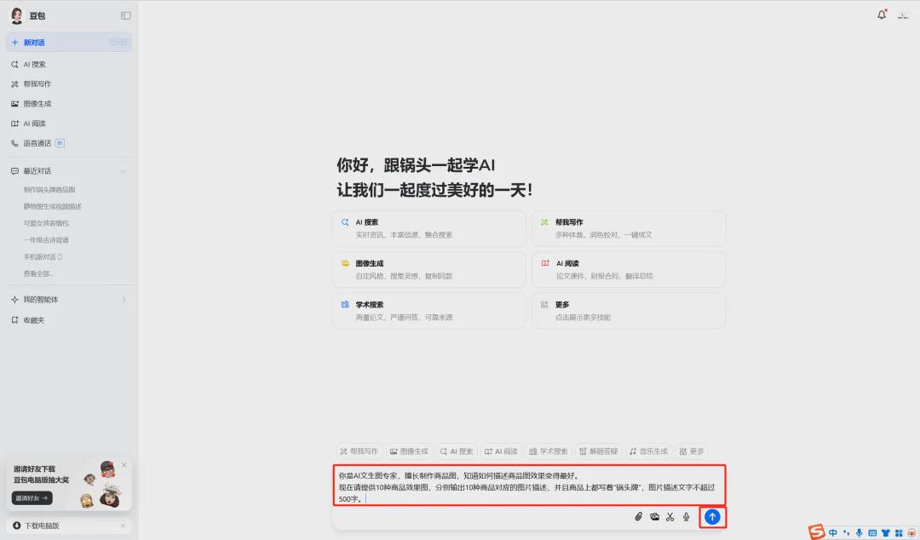The height and width of the screenshot is (540, 920).
Task: Attach a file using the paperclip icon
Action: pos(637,516)
